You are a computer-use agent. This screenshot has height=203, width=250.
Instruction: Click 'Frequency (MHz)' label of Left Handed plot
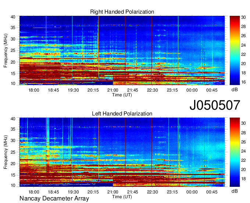coord(6,152)
